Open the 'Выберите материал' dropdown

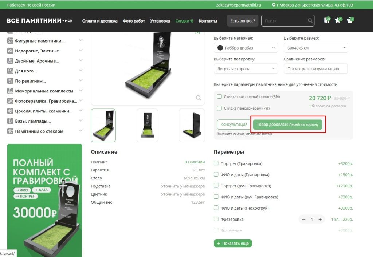click(246, 47)
